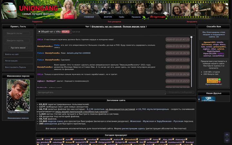Click the beer mug icon next to wels
Image resolution: width=232 pixels, height=145 pixels.
(x=43, y=139)
